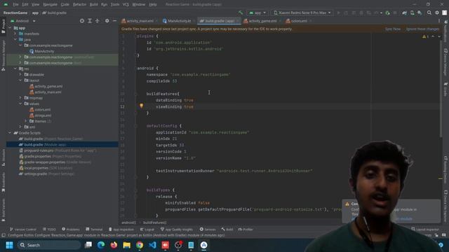Image resolution: width=449 pixels, height=252 pixels.
Task: Open the Refactor menu
Action: 79,5
